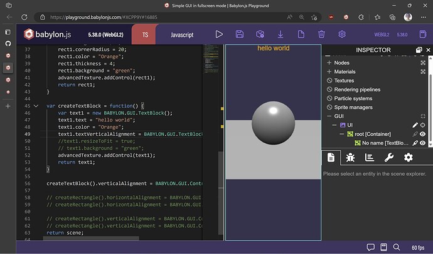Select the root [Container] tree item
The image size is (433, 254).
tap(373, 134)
